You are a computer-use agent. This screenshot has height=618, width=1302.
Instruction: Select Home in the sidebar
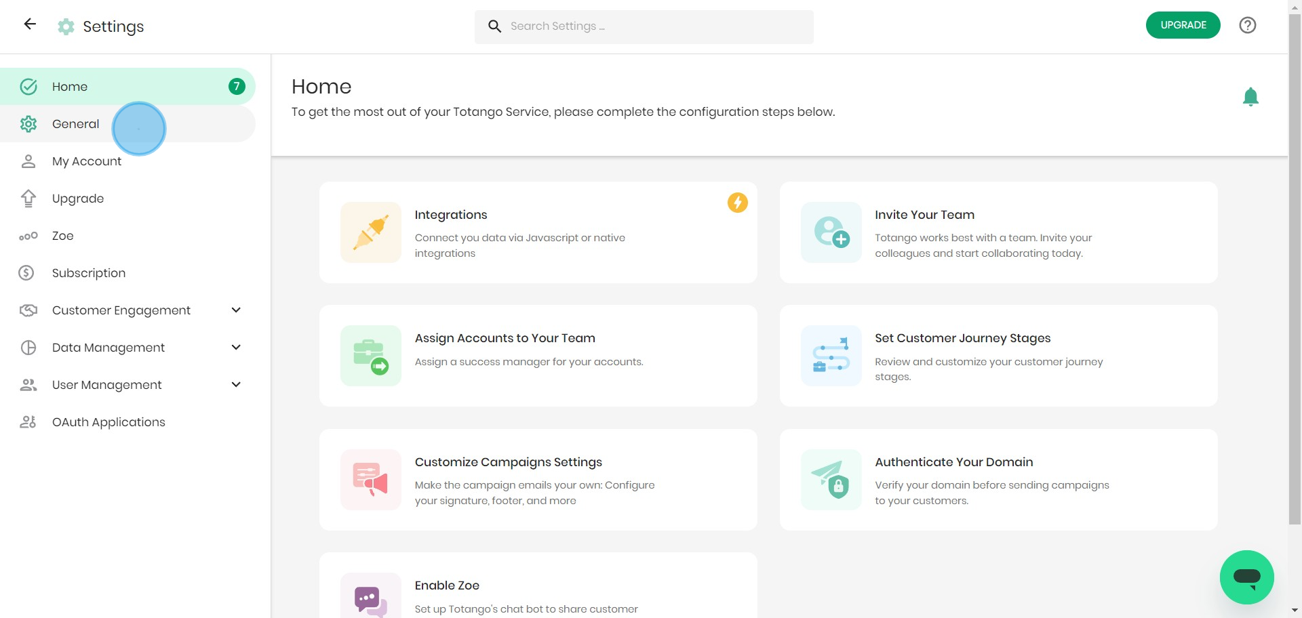(x=127, y=87)
